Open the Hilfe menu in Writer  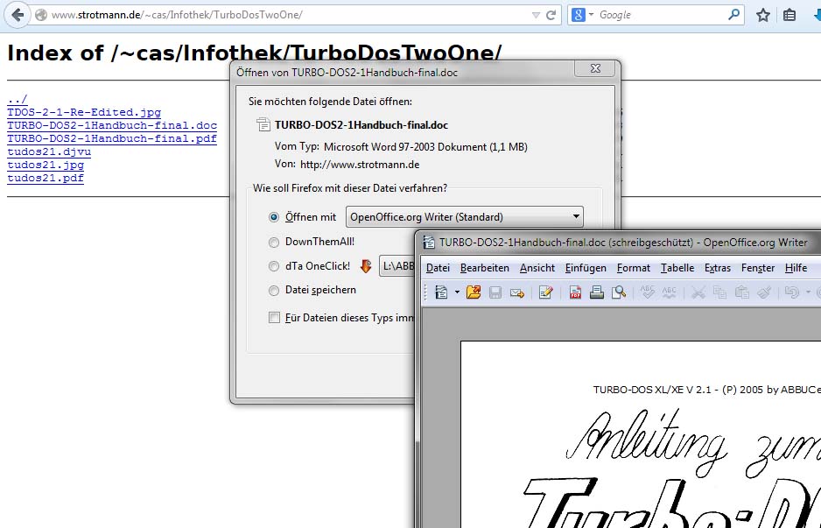(x=796, y=268)
